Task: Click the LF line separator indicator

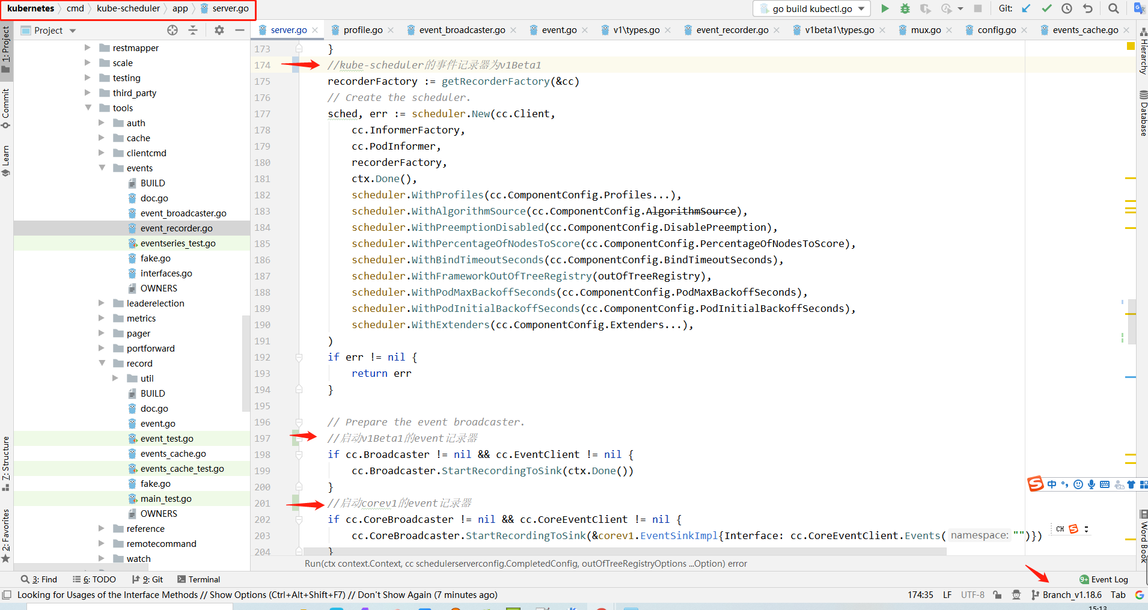Action: pyautogui.click(x=947, y=595)
